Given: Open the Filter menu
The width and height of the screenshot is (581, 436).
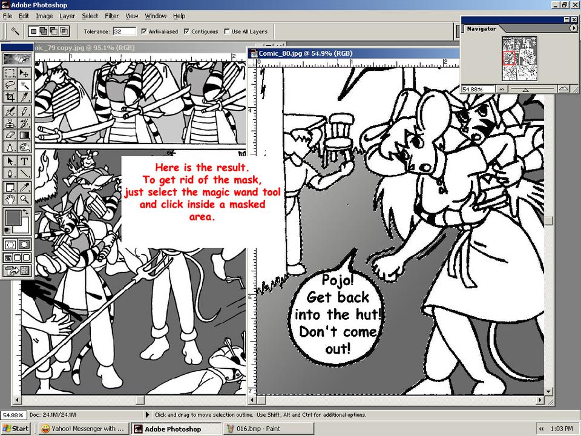Looking at the screenshot, I should pos(111,16).
